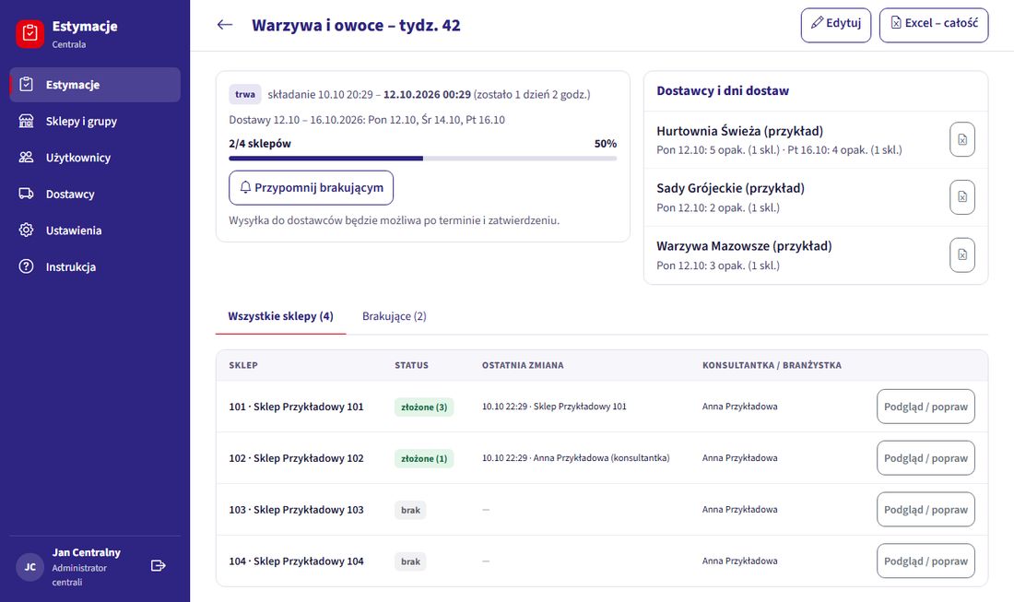Select the Wszystkie sklepy (4) tab

click(x=280, y=316)
